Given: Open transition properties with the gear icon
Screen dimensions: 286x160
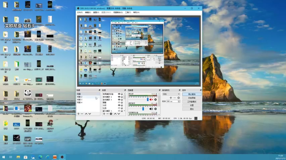Looking at the screenshot, I should (x=178, y=98).
